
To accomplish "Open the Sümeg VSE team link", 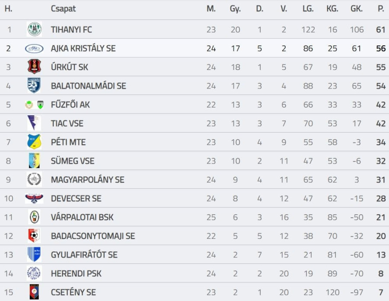I will [x=72, y=161].
